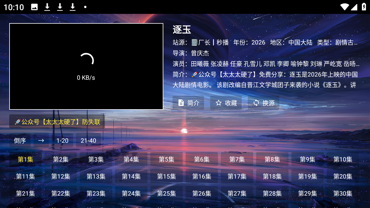The image size is (370, 208).
Task: Tap the 公众号【太太太硬了】防失联 notice banner
Action: coord(57,122)
